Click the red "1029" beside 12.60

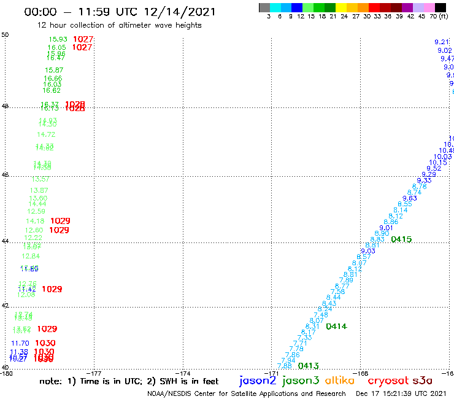pos(59,230)
